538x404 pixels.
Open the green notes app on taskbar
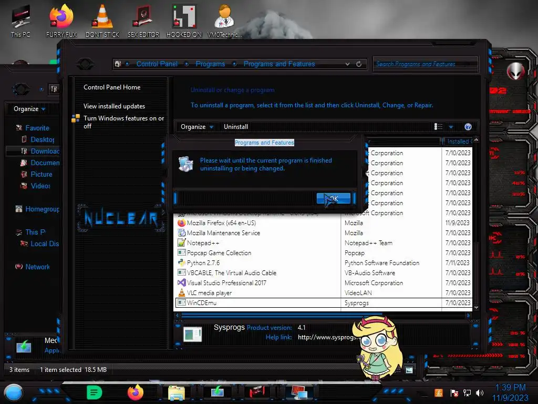click(95, 392)
